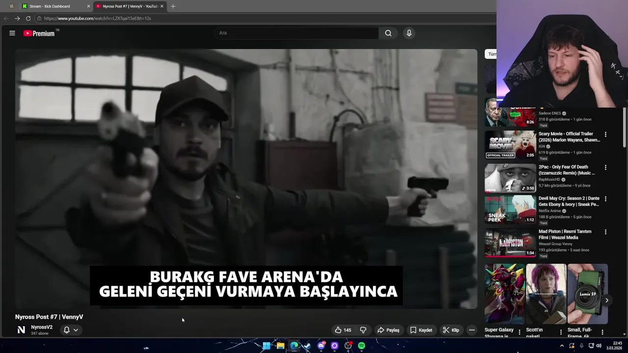Viewport: 628px width, 353px height.
Task: Open Discord from the taskbar
Action: coord(321,346)
